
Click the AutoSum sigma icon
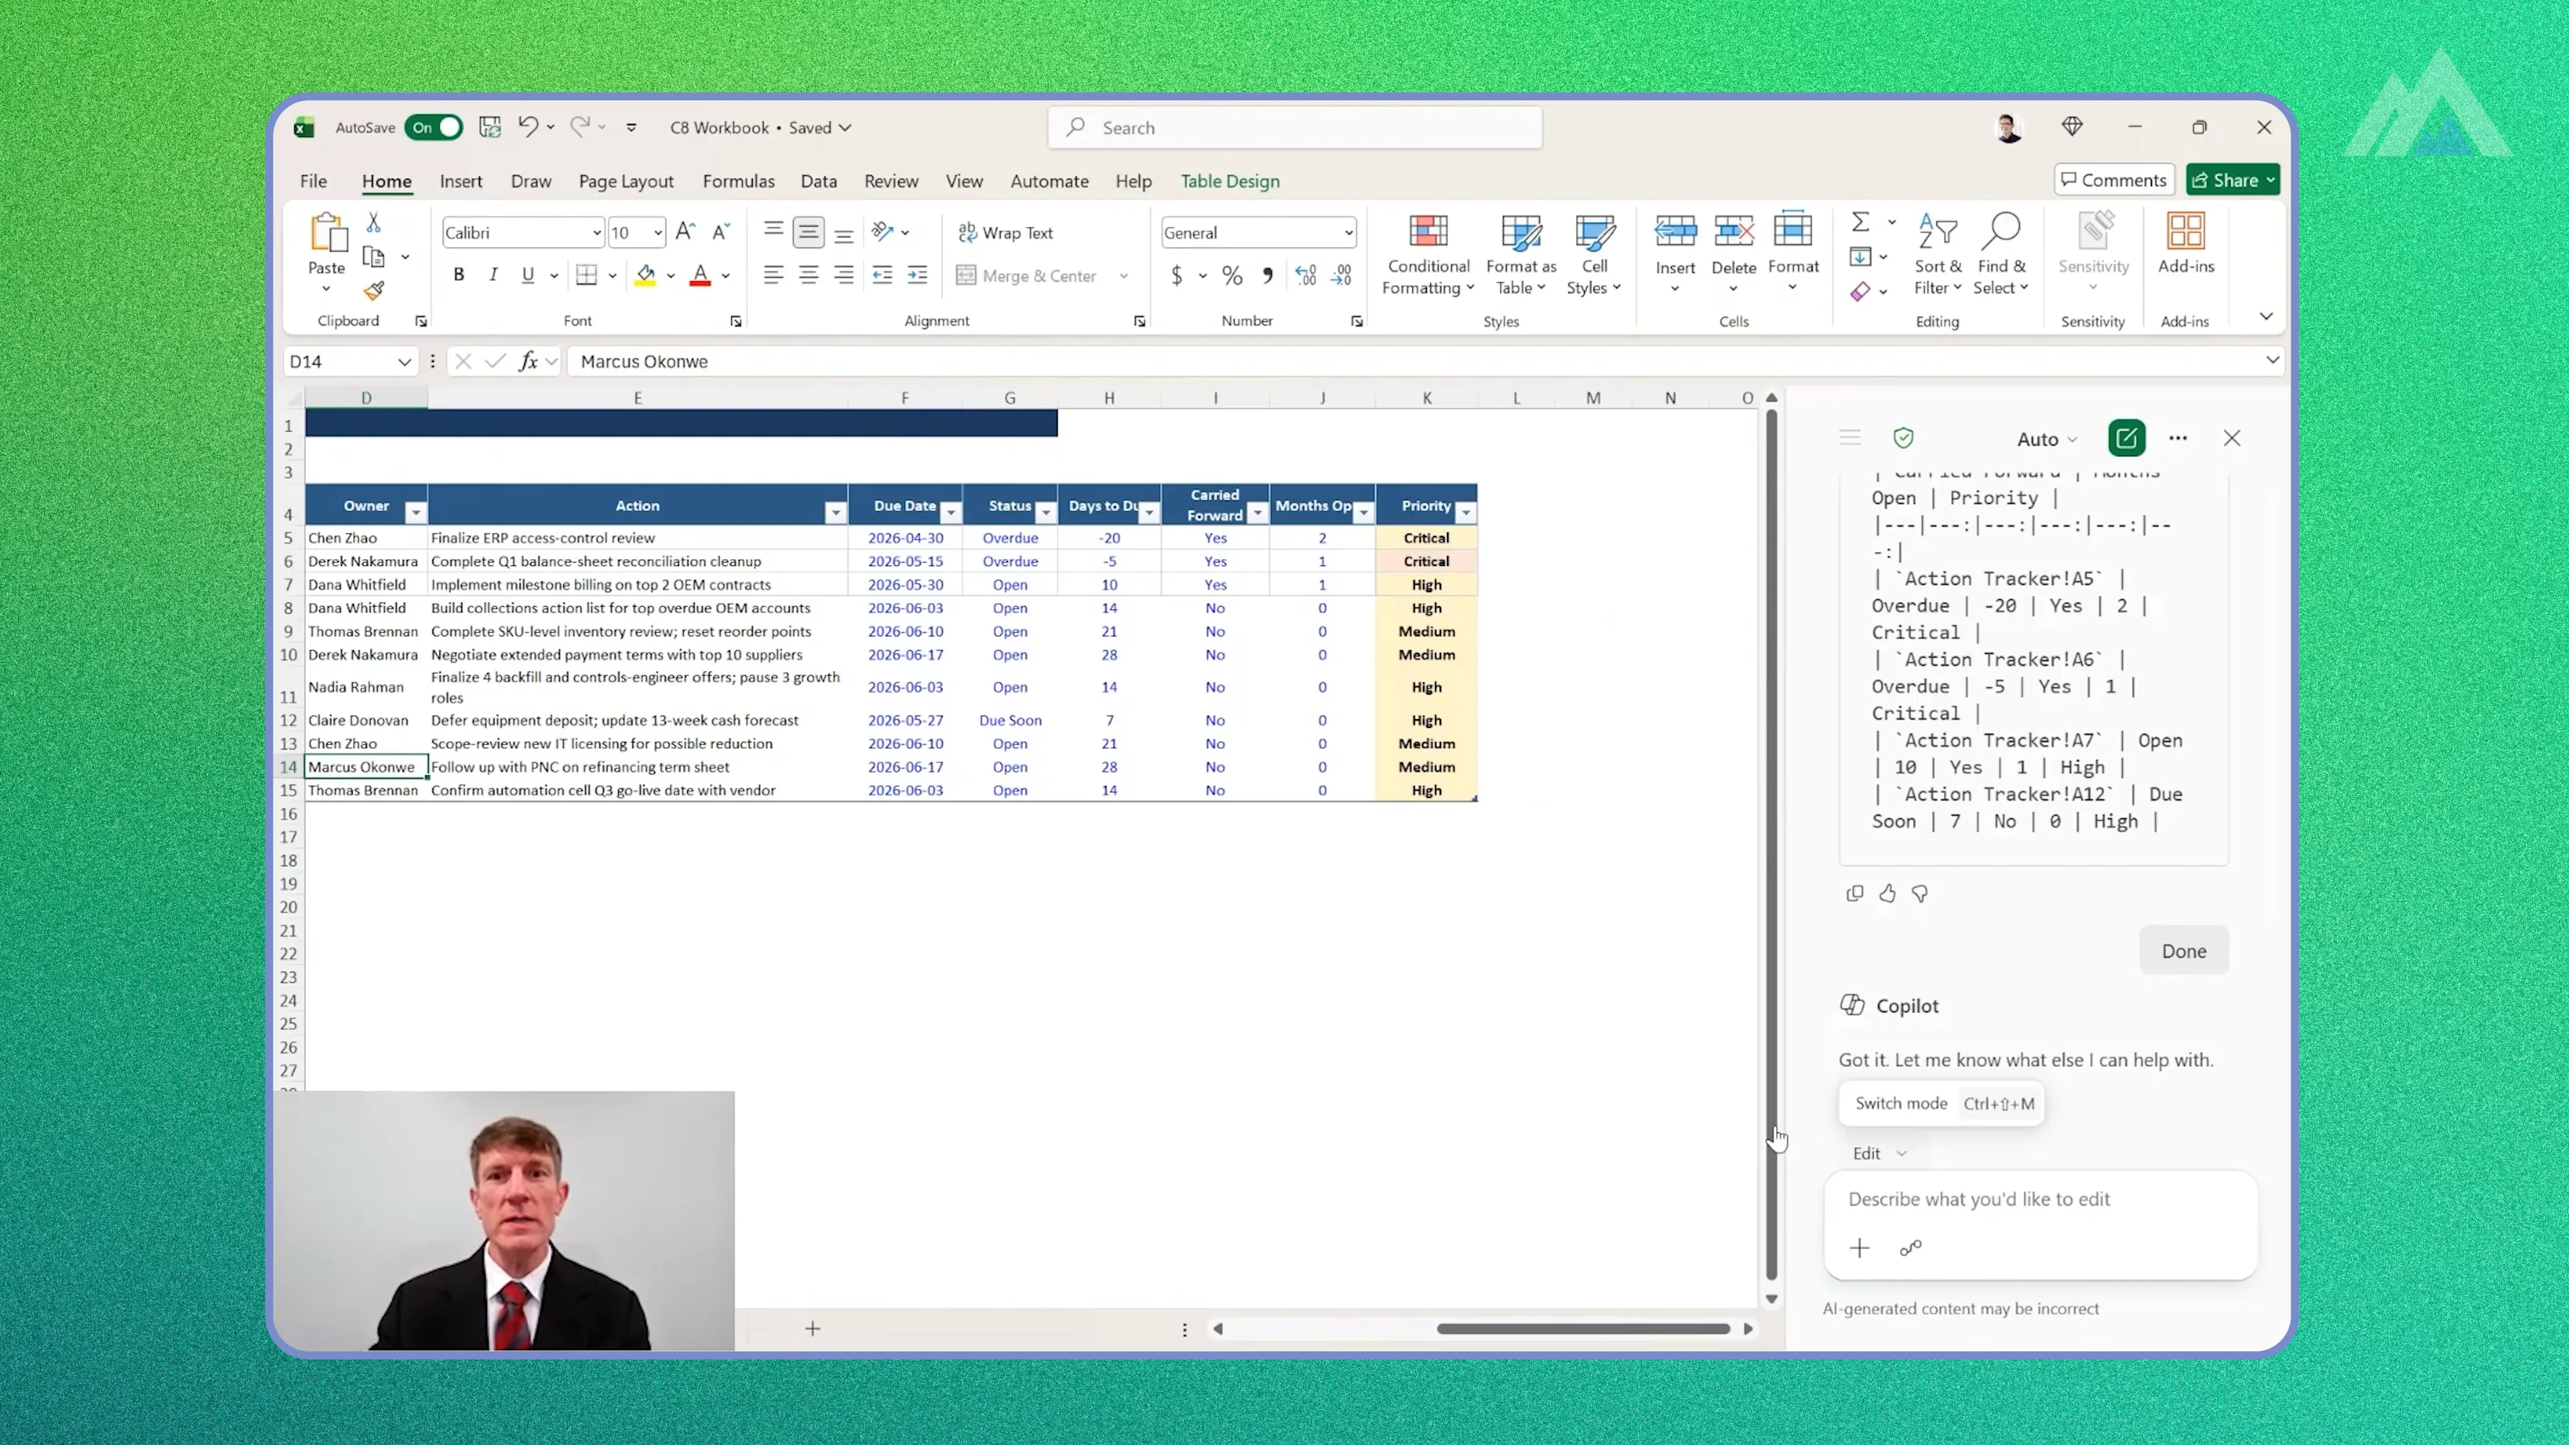pyautogui.click(x=1861, y=221)
